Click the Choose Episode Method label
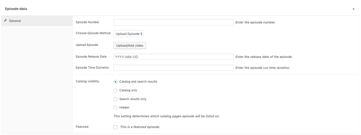Screen dimensions: 361x135 pyautogui.click(x=93, y=33)
